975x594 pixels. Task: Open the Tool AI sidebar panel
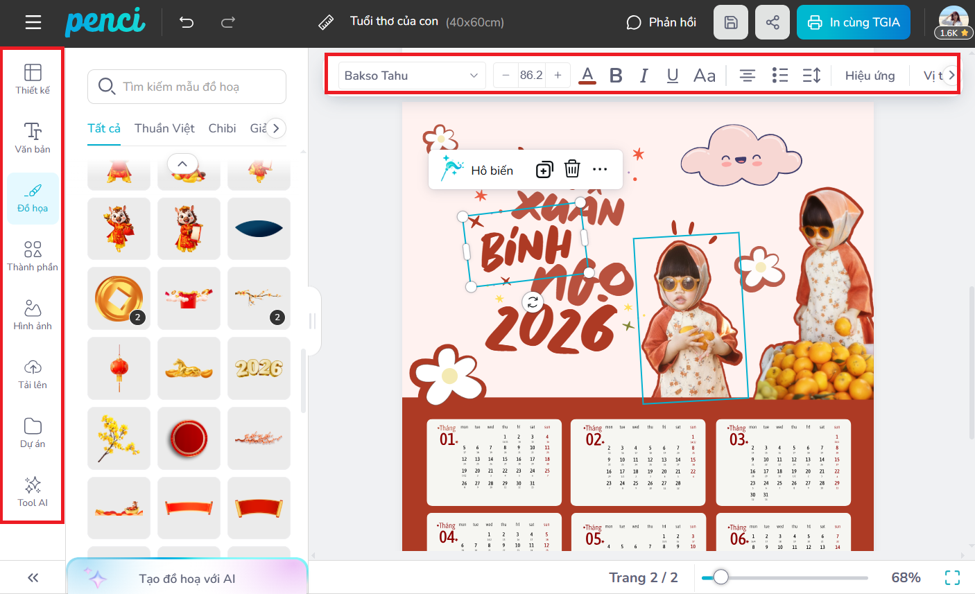point(33,491)
